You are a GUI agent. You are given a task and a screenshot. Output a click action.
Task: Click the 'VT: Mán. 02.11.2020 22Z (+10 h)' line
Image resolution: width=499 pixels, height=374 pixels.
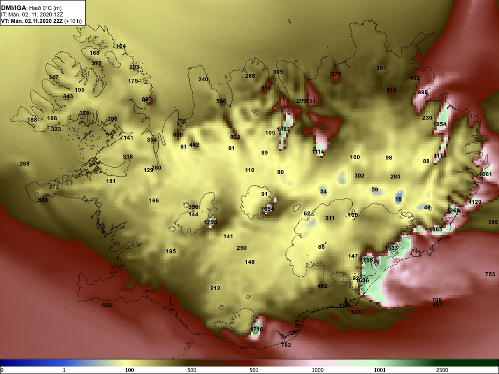[41, 21]
